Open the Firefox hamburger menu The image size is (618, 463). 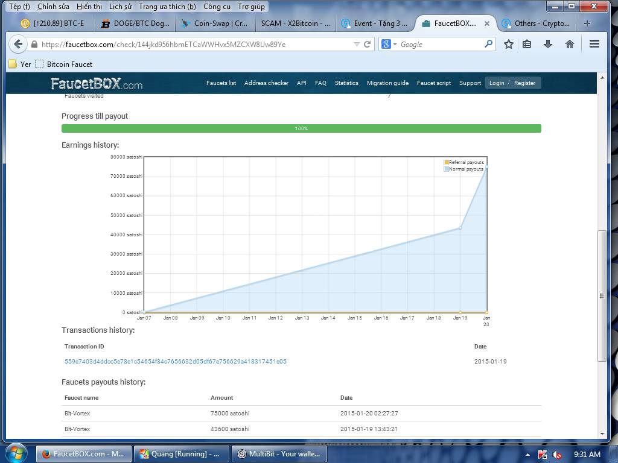pyautogui.click(x=594, y=44)
